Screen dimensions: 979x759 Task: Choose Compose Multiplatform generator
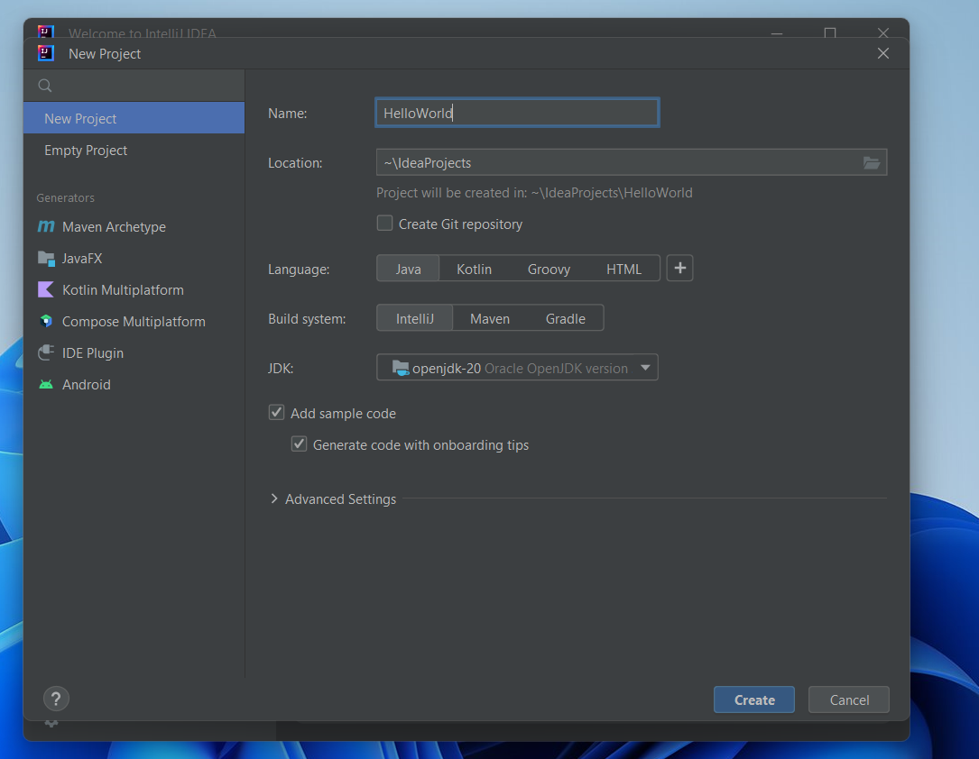[x=134, y=321]
